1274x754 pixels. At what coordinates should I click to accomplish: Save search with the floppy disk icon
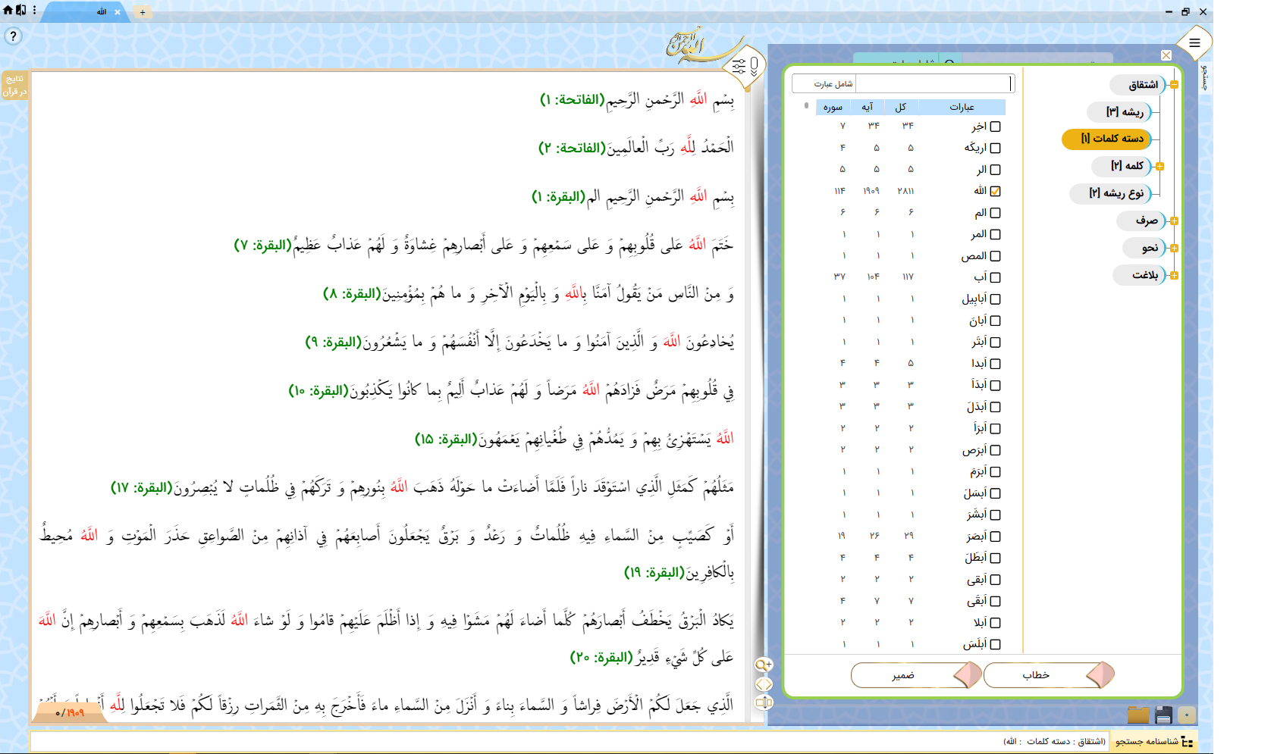(1163, 715)
